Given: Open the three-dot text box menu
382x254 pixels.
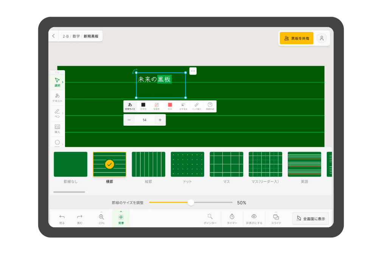Looking at the screenshot, I should 193,71.
